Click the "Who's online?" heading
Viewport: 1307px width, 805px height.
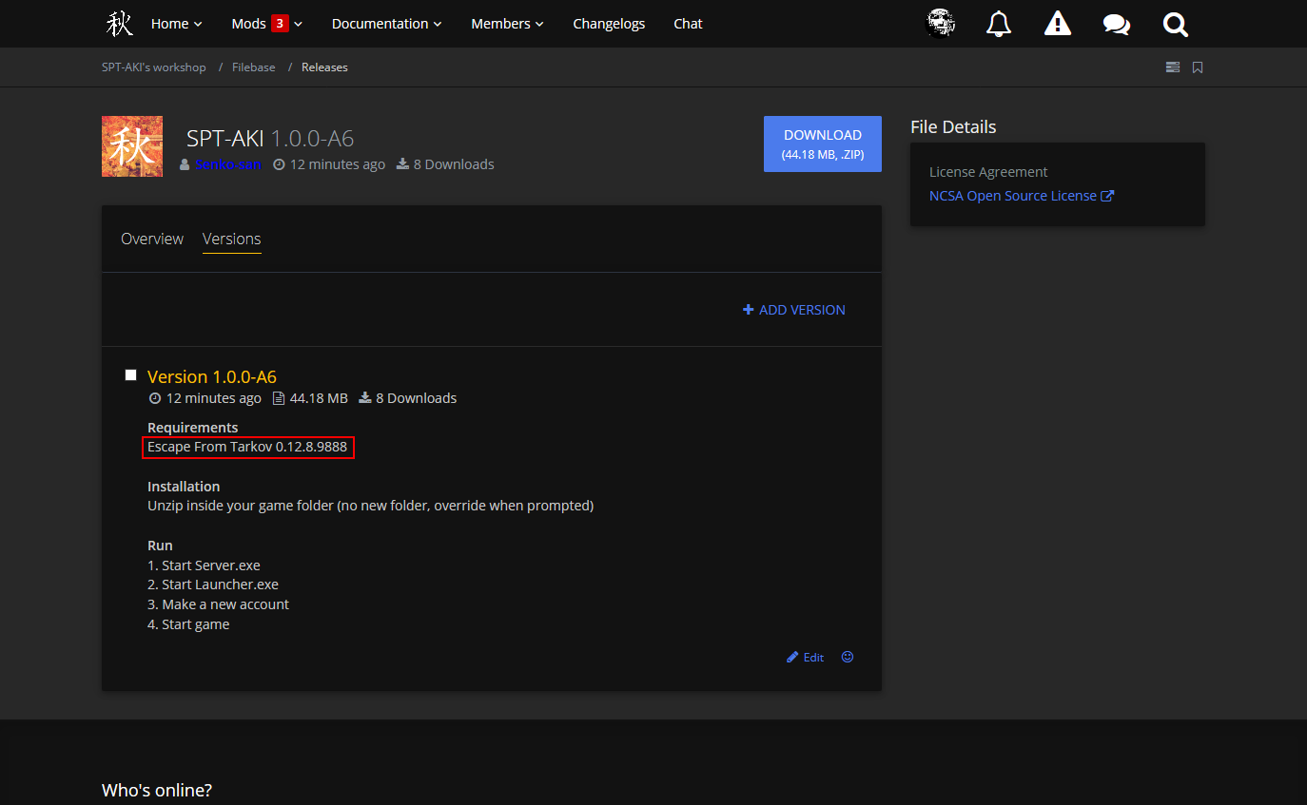click(157, 790)
